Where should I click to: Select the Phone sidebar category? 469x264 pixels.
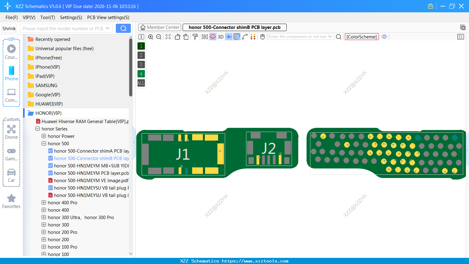coord(11,74)
